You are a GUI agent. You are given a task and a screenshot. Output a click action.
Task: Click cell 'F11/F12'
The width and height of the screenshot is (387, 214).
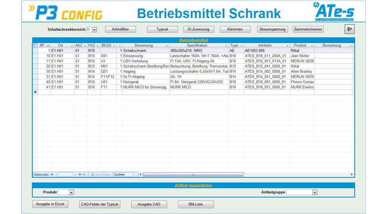tap(108, 77)
